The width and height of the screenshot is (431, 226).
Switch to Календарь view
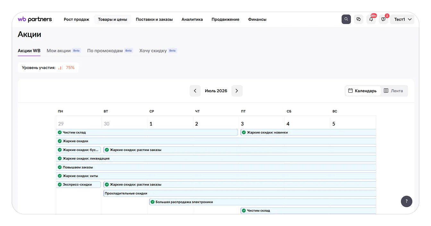point(363,91)
